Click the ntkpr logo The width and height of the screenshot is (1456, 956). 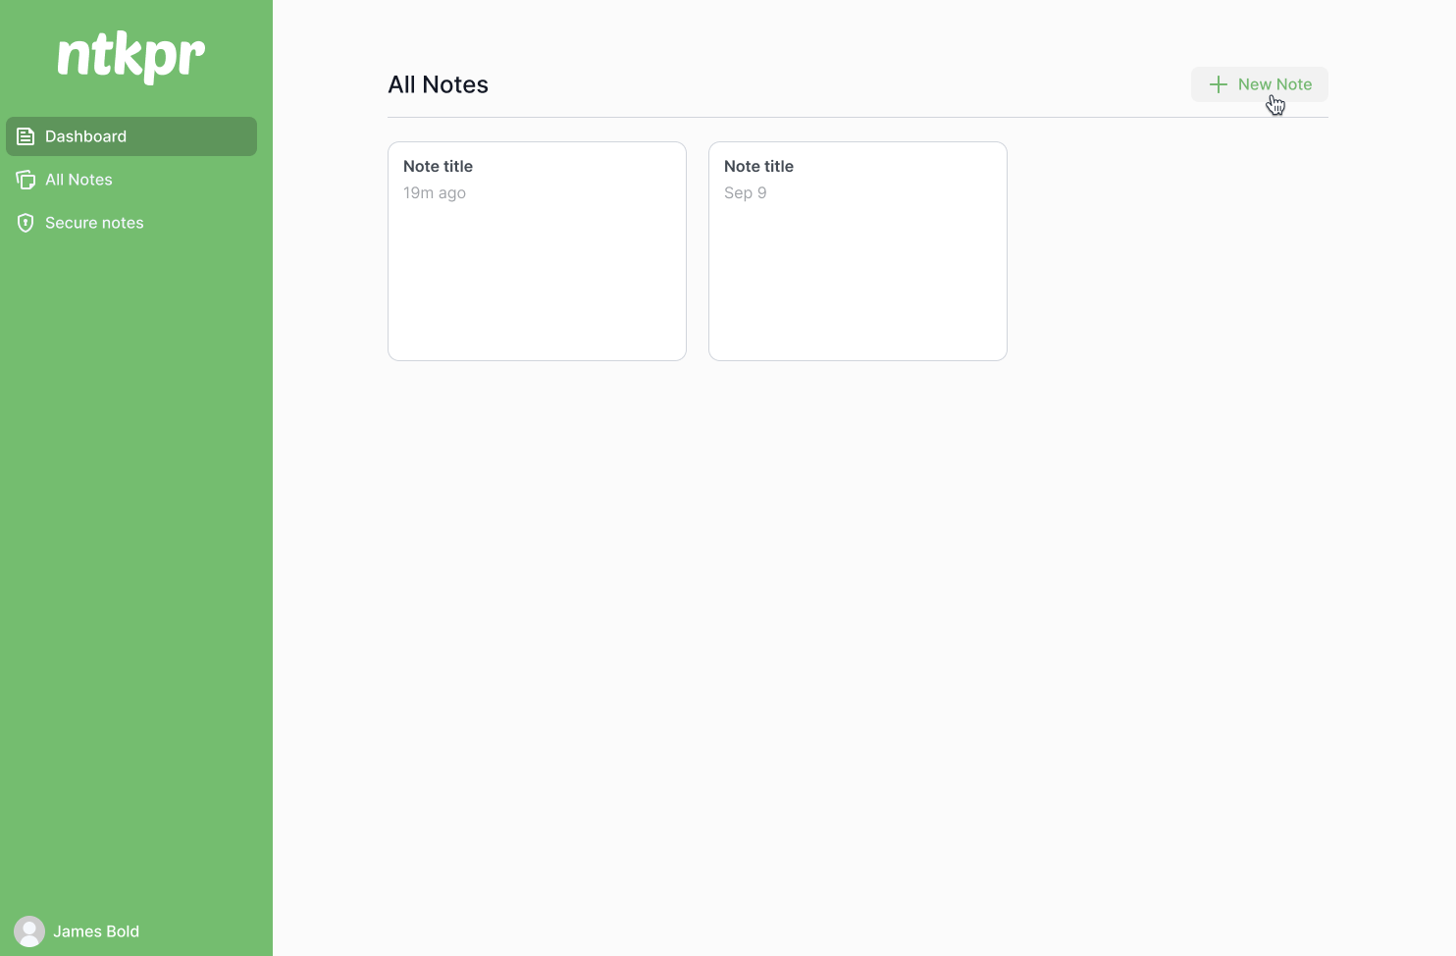tap(131, 57)
